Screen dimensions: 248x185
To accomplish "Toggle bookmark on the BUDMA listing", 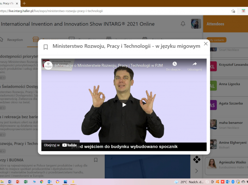I will (96, 160).
